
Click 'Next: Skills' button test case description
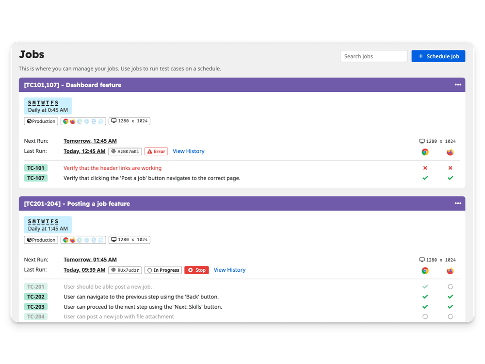(143, 307)
